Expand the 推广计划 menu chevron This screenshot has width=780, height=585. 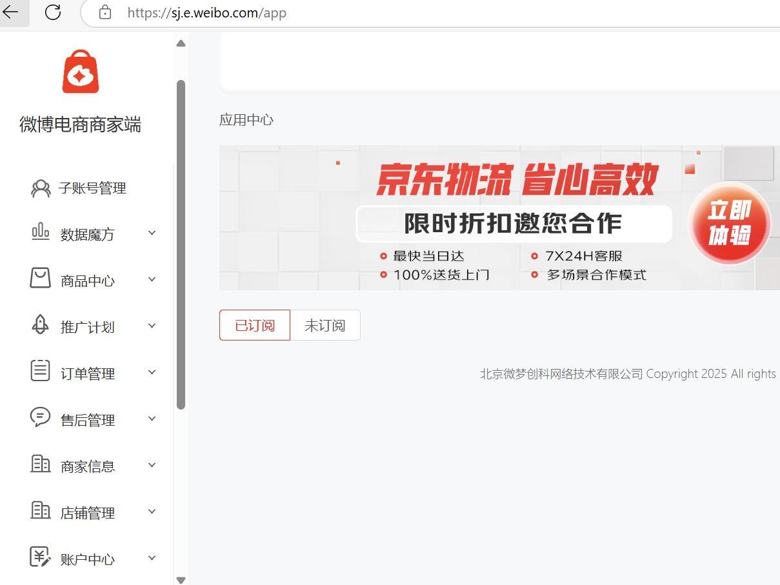tap(152, 326)
